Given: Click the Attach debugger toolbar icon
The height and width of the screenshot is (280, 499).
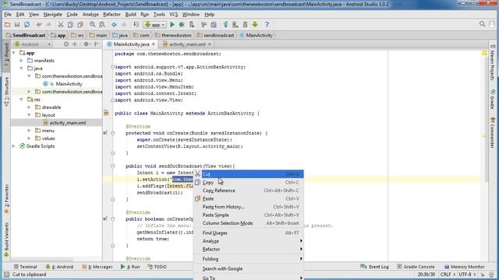Looking at the screenshot, I should tap(192, 24).
